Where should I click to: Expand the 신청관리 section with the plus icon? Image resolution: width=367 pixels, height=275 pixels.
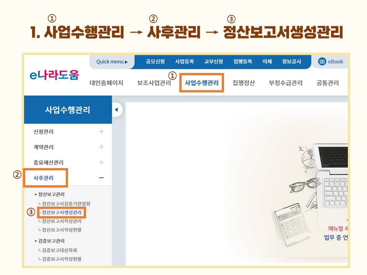101,131
